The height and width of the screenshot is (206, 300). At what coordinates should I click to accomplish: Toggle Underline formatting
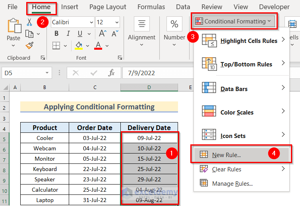[80, 34]
